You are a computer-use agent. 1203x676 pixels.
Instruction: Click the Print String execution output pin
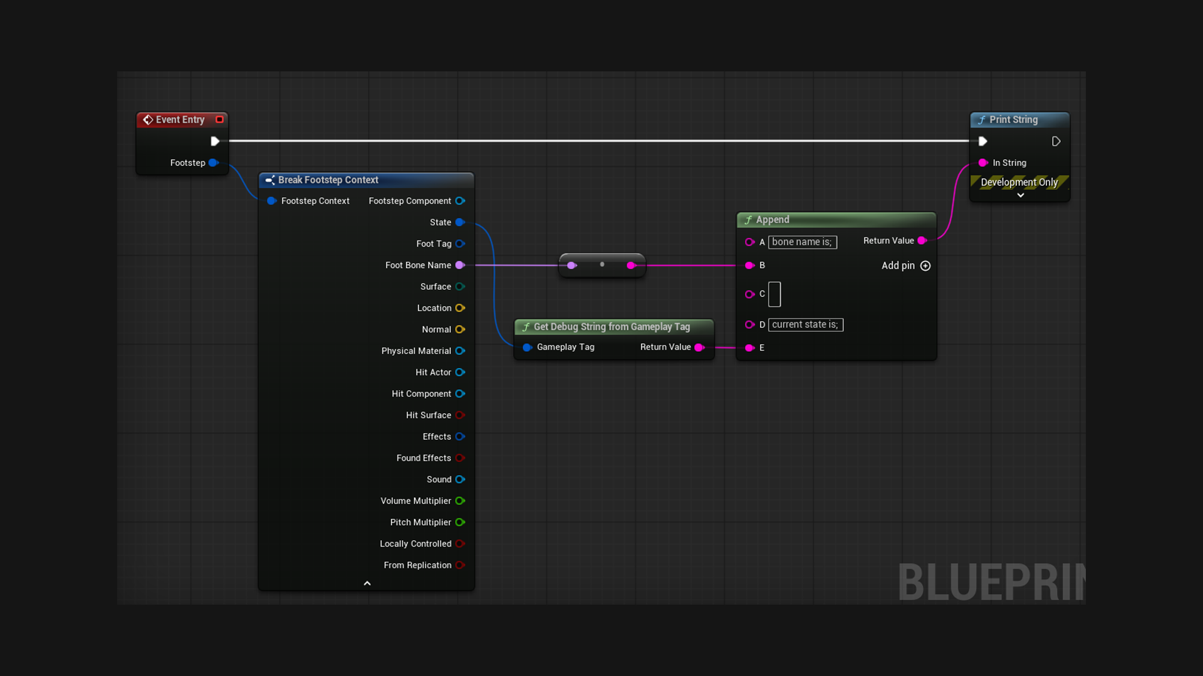1056,141
